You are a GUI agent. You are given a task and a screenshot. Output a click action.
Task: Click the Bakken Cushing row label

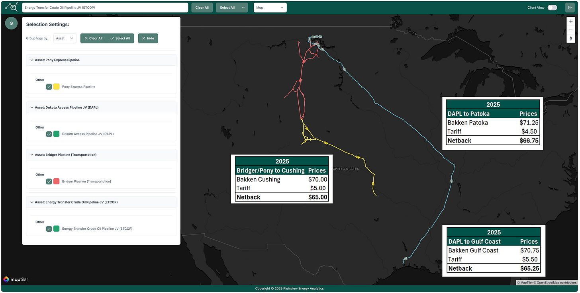coord(258,179)
